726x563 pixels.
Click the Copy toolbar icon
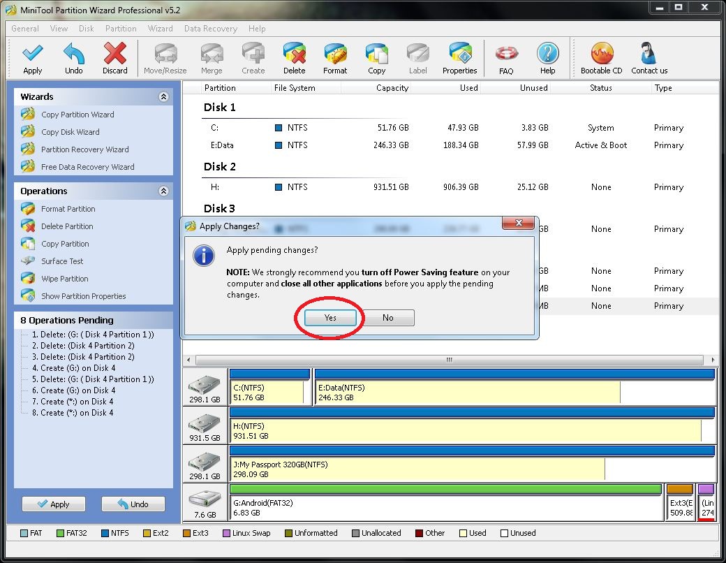point(377,59)
